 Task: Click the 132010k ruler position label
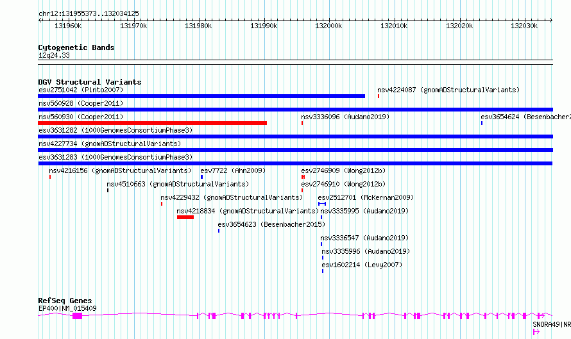[x=394, y=26]
